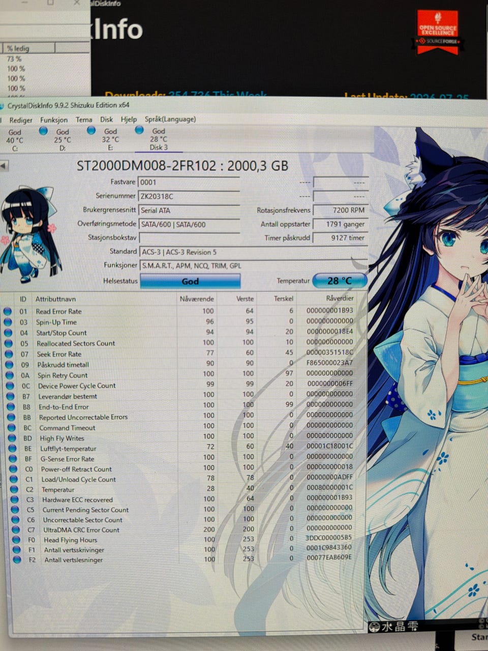
Task: Open the Hjelp menu
Action: coord(129,119)
